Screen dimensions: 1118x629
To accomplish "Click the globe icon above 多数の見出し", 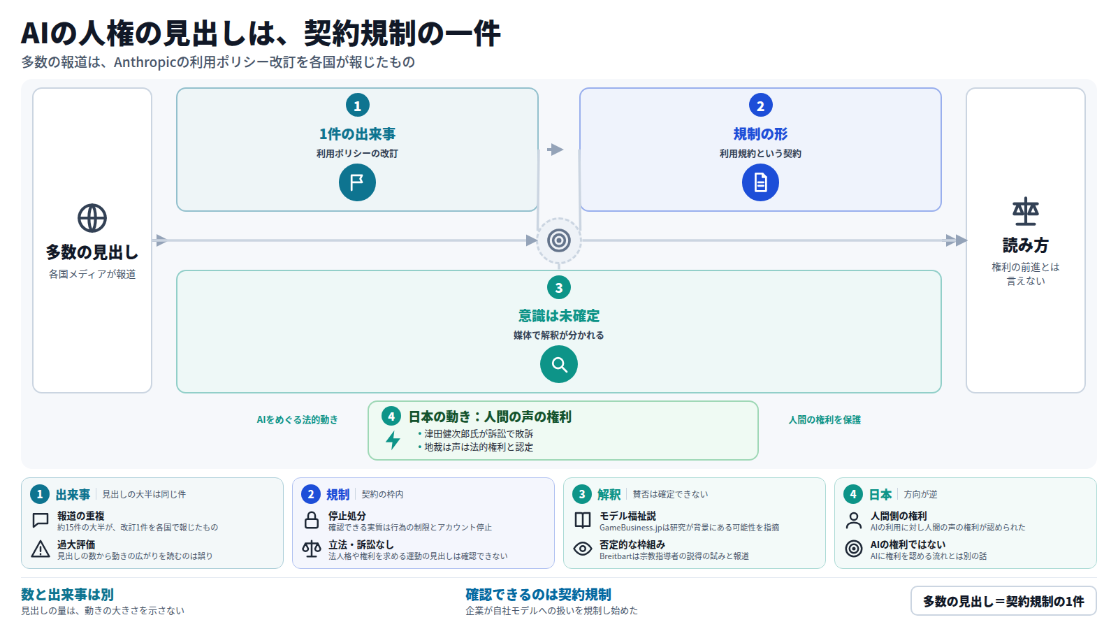I will pyautogui.click(x=92, y=218).
